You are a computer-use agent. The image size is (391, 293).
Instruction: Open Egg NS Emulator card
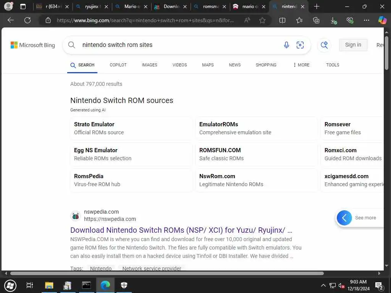131,154
